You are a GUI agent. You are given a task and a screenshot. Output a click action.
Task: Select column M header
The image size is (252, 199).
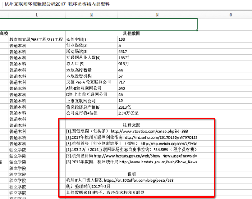(x=92, y=15)
